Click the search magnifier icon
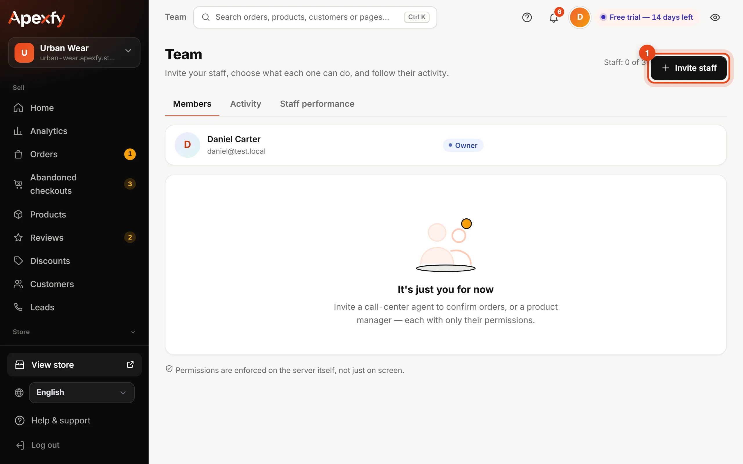 click(x=206, y=17)
